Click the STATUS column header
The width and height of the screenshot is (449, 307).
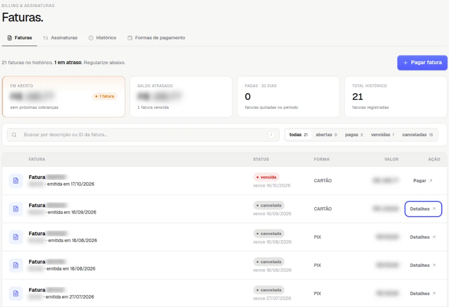click(x=261, y=159)
